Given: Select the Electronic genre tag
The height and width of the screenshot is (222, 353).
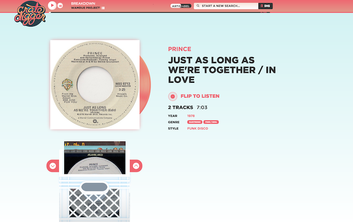Looking at the screenshot, I should click(x=195, y=122).
